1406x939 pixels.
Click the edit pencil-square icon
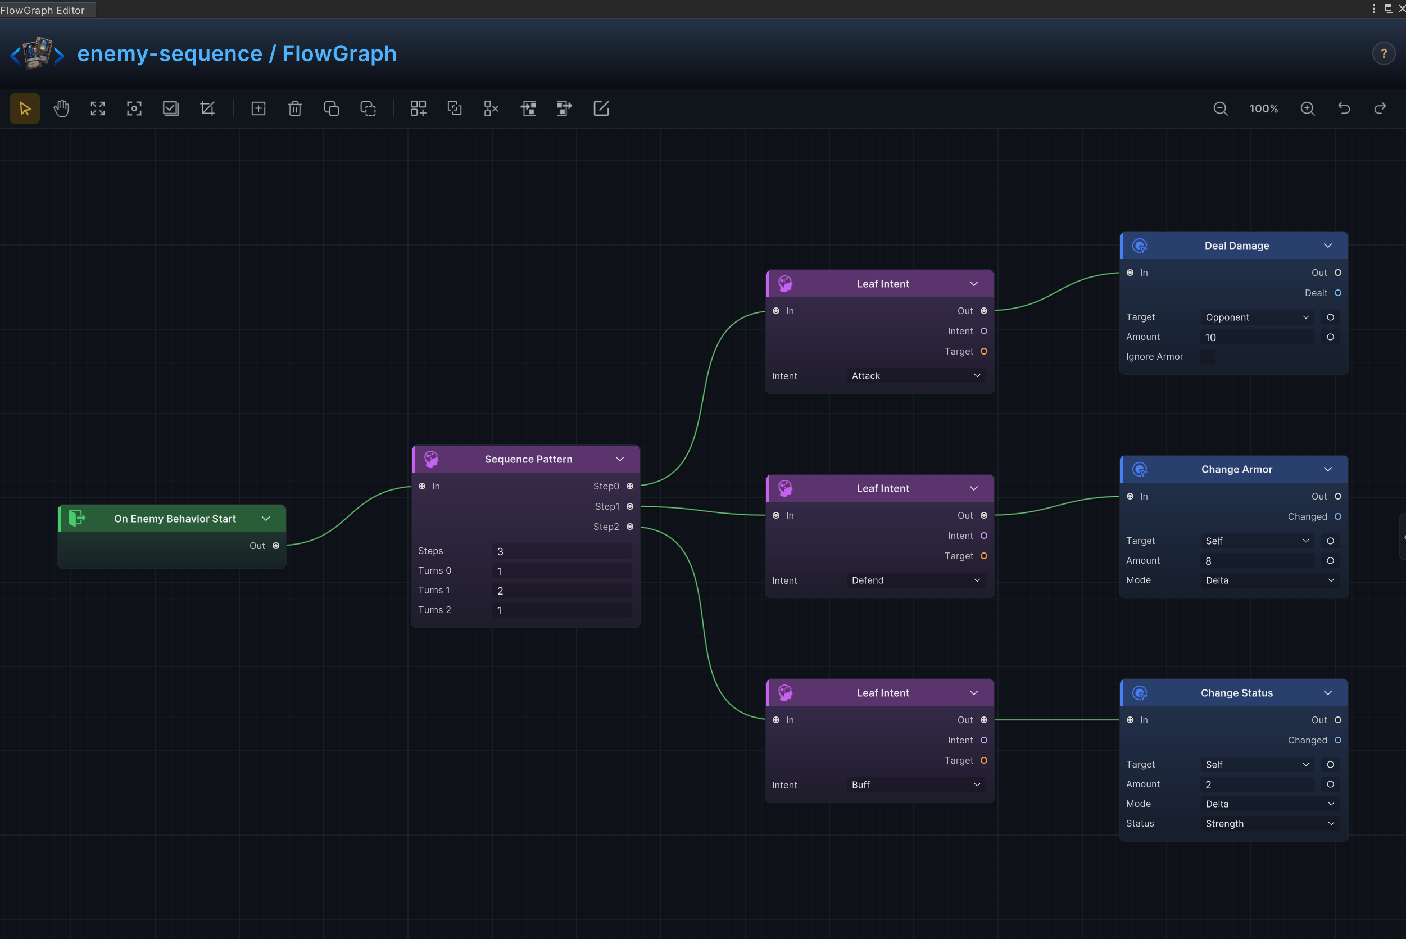pos(601,108)
